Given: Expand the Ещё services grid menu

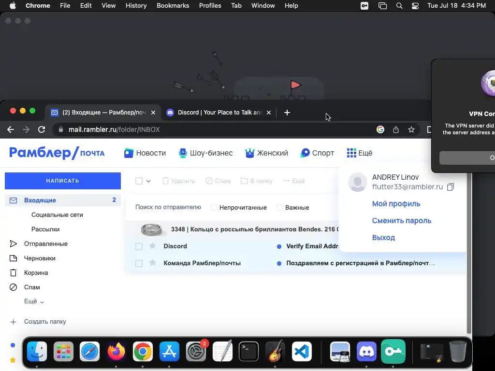Looking at the screenshot, I should tap(360, 153).
